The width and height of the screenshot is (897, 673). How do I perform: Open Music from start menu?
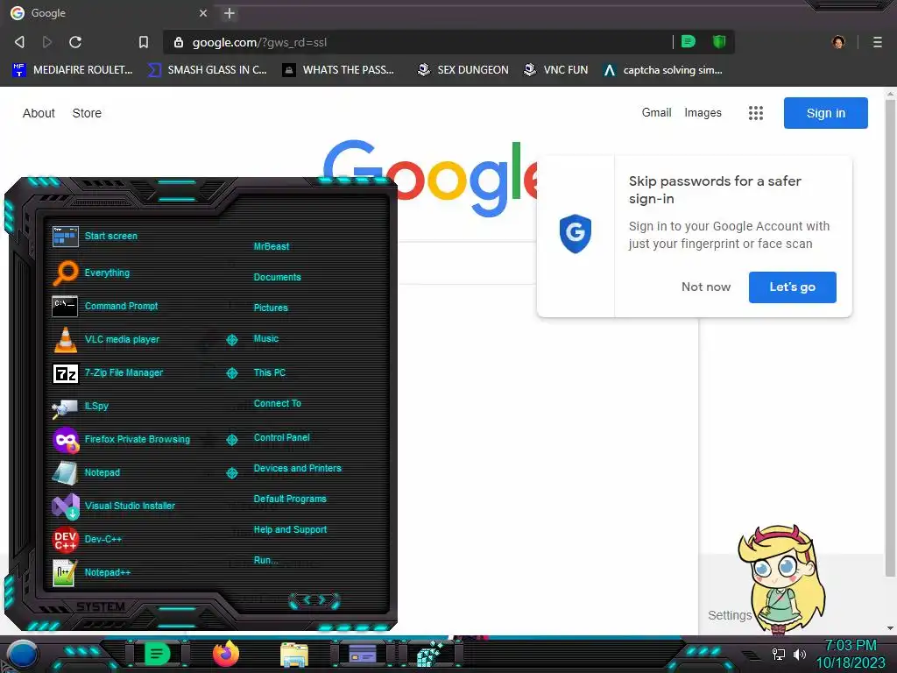266,339
